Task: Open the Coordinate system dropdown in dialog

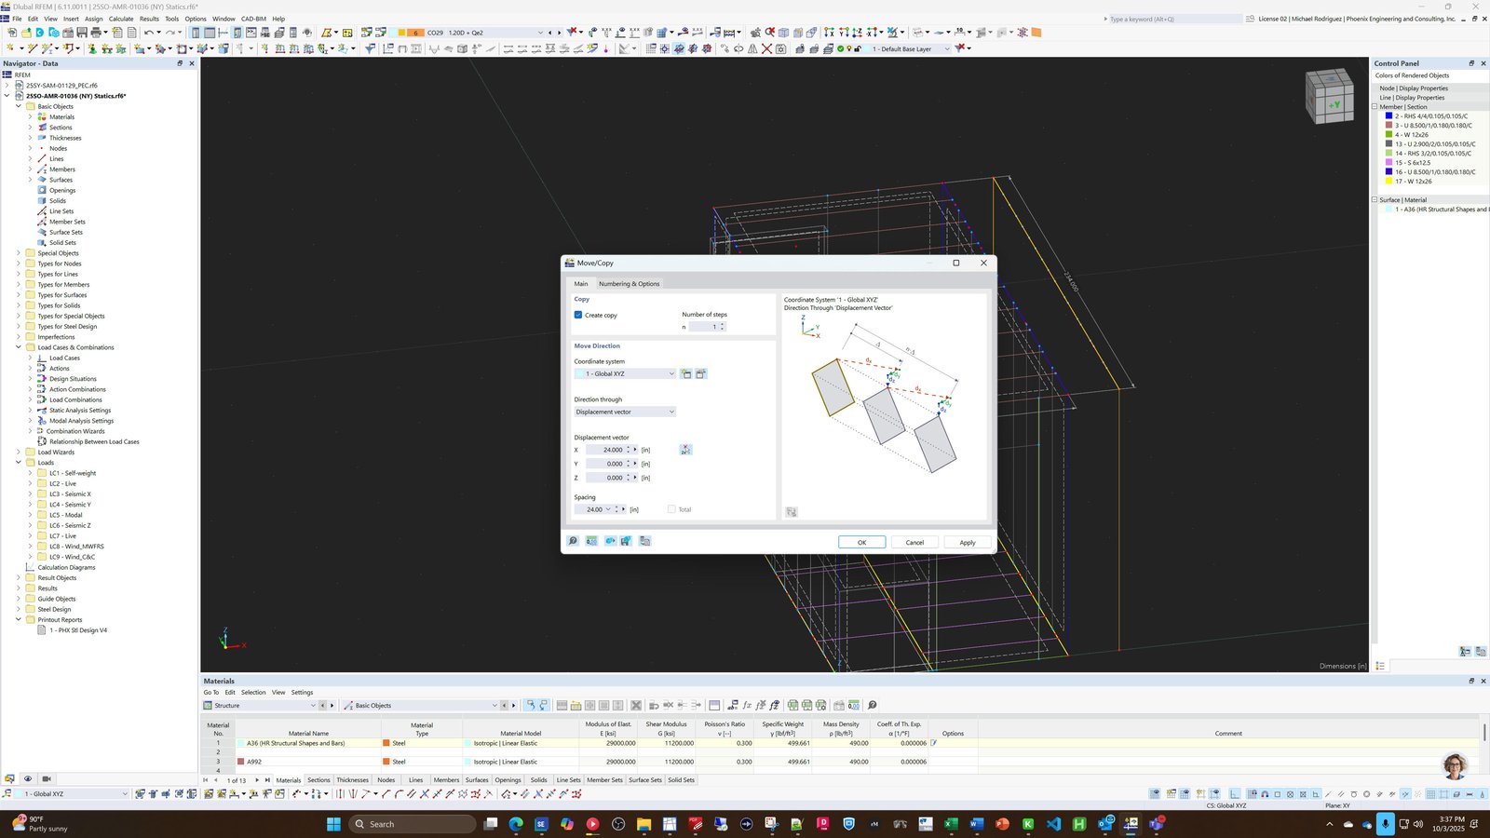Action: 625,373
